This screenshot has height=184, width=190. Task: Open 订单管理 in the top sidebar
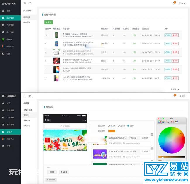[x=10, y=25]
